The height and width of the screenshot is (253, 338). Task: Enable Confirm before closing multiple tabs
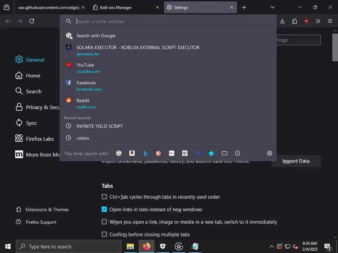pyautogui.click(x=104, y=234)
